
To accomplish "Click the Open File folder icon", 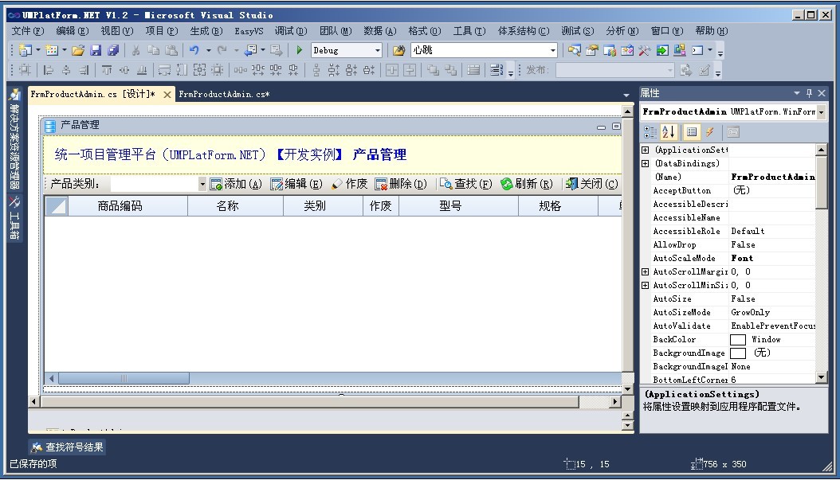I will coord(78,50).
